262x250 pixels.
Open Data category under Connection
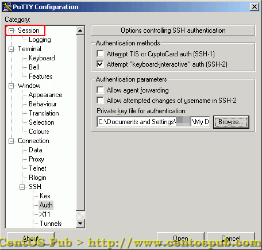(x=36, y=150)
